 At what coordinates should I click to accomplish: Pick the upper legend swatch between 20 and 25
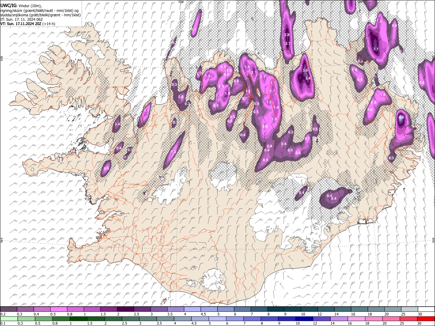pos(393,309)
